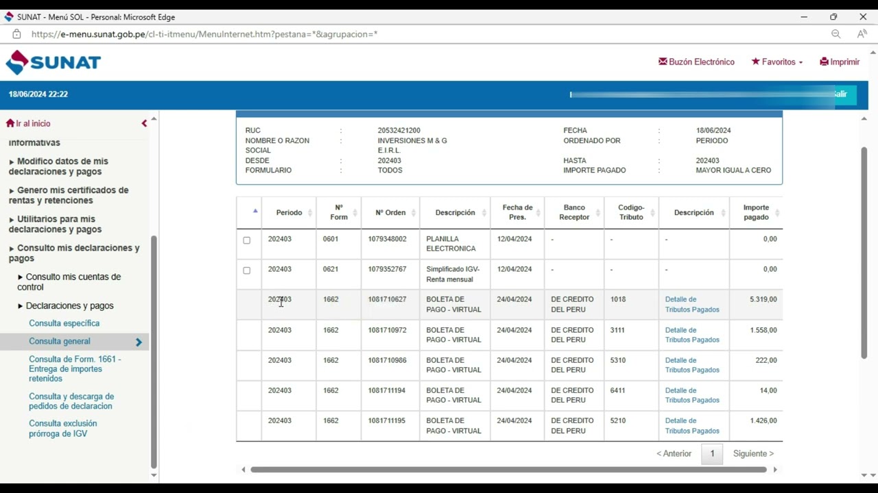Click the SUNAT logo
The width and height of the screenshot is (878, 493).
click(54, 62)
